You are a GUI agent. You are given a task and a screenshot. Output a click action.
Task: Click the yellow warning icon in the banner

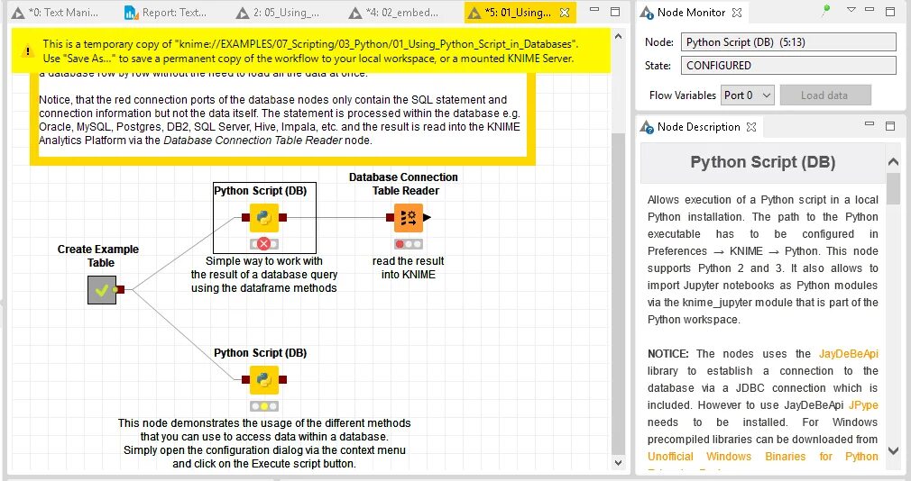tap(27, 51)
